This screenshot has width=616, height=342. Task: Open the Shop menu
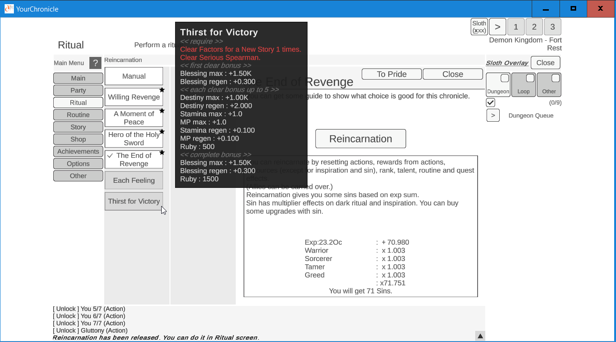click(78, 139)
